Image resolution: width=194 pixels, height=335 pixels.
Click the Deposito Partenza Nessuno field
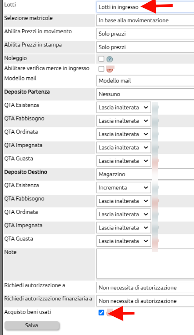click(x=145, y=94)
